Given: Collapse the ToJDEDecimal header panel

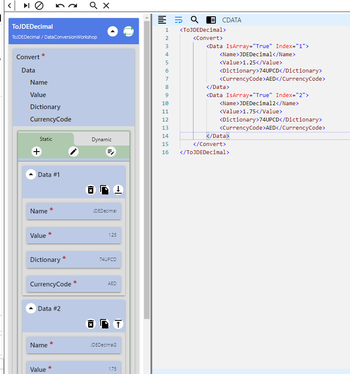Looking at the screenshot, I should tap(113, 31).
